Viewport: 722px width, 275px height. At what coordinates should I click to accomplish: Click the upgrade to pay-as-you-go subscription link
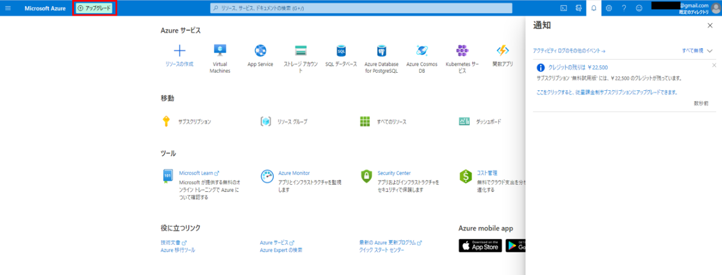click(x=607, y=93)
